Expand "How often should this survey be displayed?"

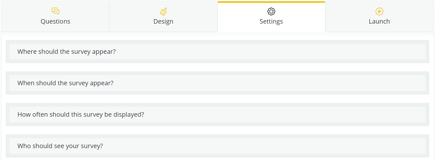click(x=217, y=114)
